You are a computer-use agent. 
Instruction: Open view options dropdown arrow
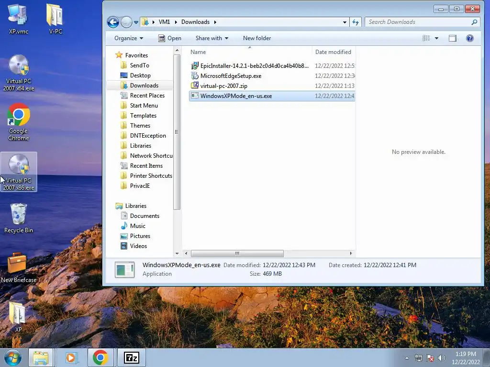pos(436,38)
